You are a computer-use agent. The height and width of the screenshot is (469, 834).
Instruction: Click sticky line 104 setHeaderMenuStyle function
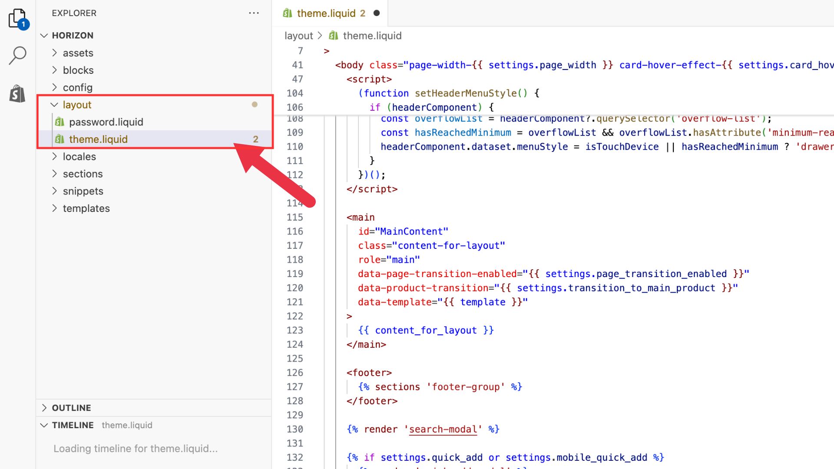(449, 93)
